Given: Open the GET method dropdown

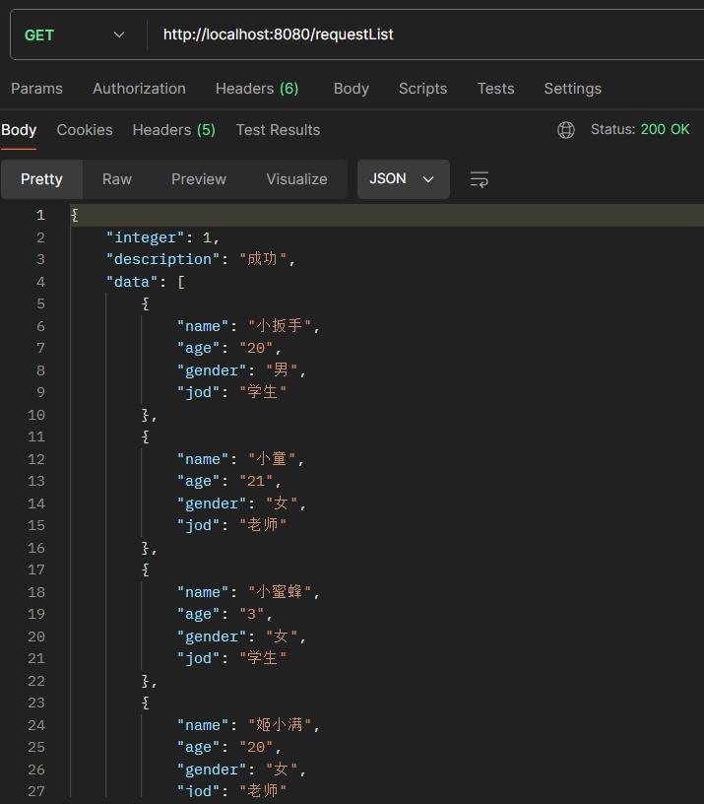Looking at the screenshot, I should coord(75,35).
